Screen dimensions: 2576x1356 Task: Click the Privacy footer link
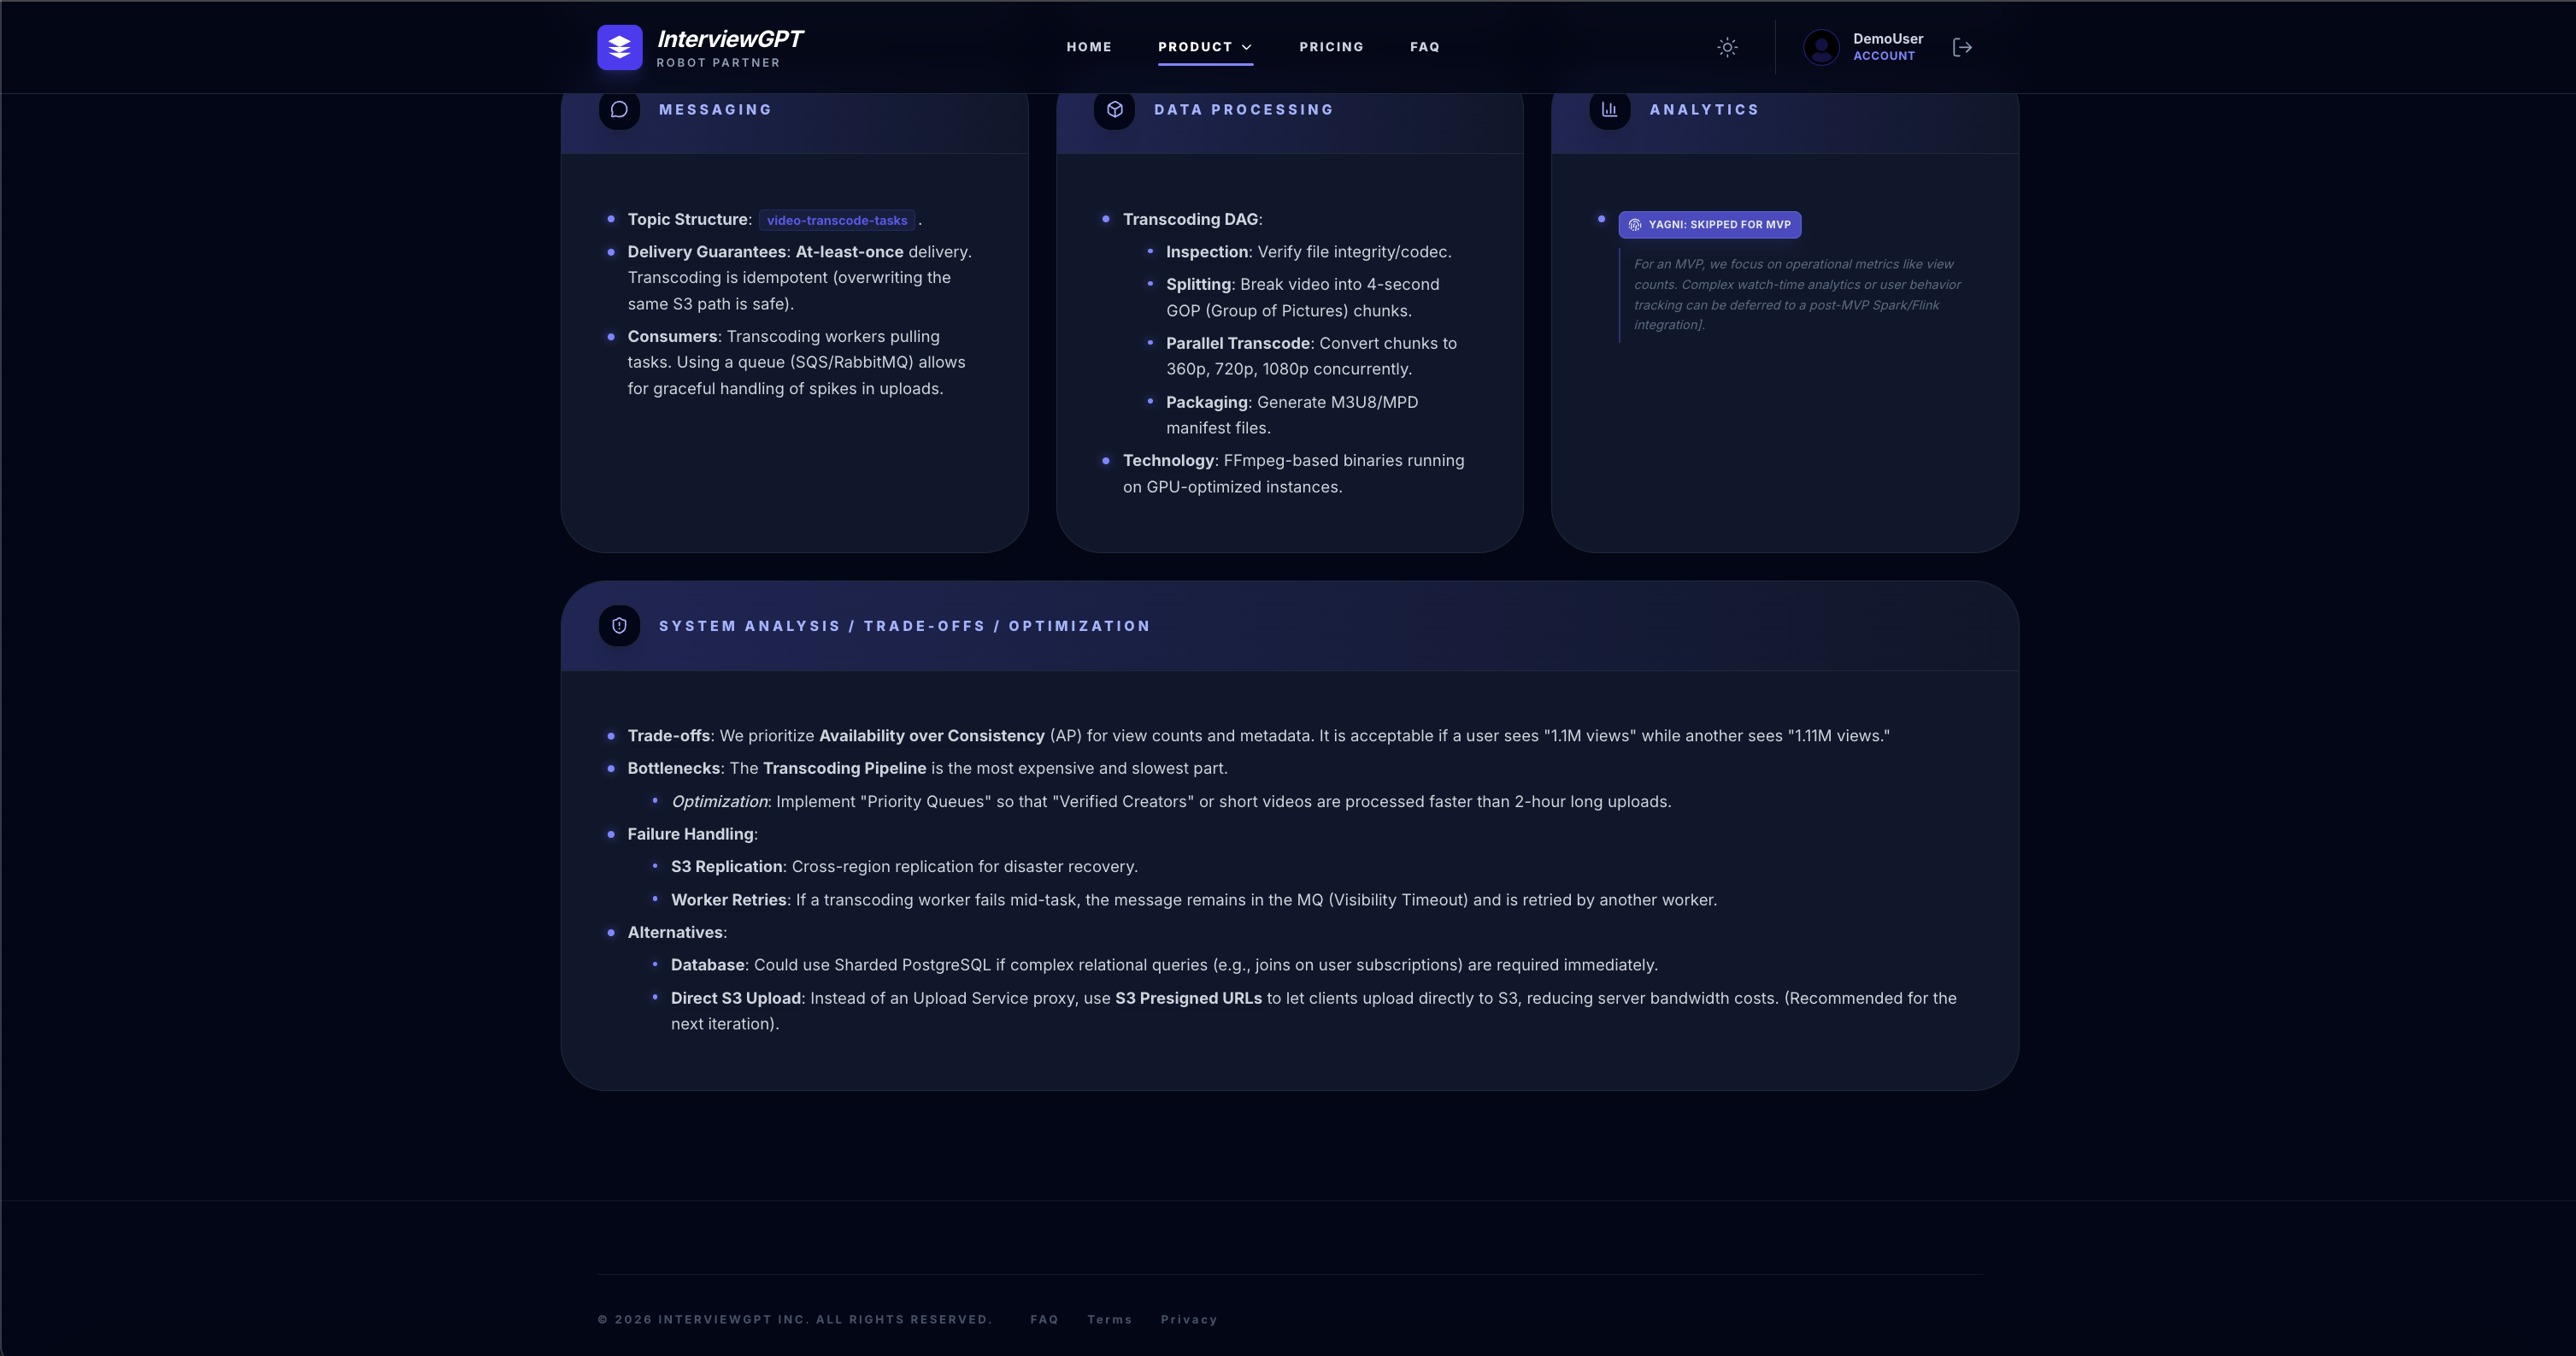point(1189,1319)
